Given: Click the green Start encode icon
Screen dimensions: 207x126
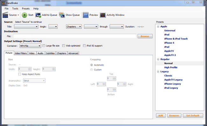Looking at the screenshot, I should click(25, 15).
